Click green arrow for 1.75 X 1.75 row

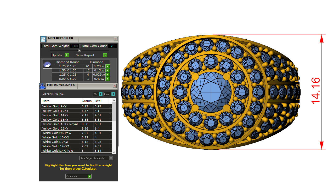pyautogui.click(x=107, y=66)
